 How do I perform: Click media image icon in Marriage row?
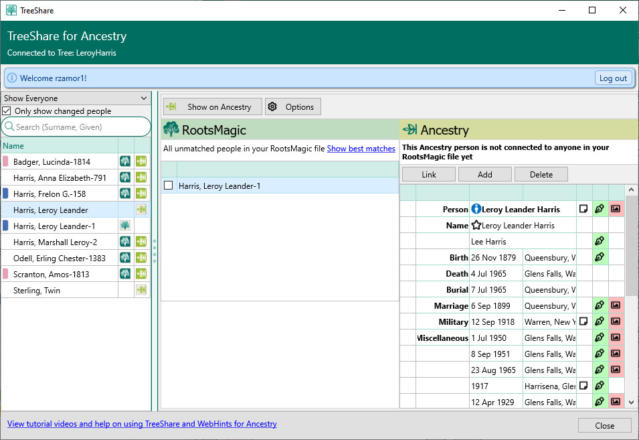point(616,305)
